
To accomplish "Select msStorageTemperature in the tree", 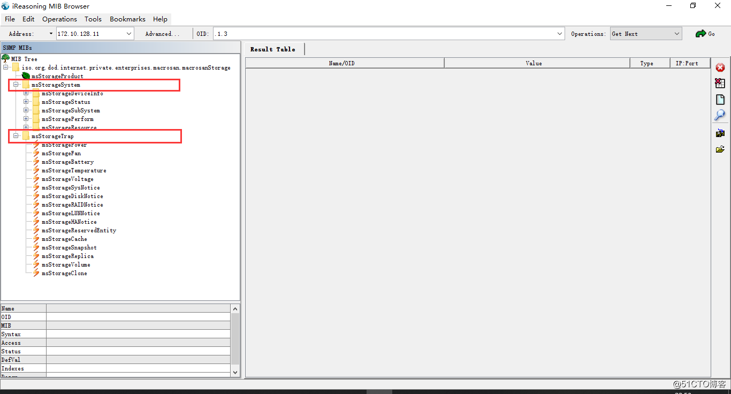I will [74, 170].
